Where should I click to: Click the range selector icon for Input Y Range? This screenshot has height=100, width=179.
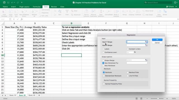coord(146,42)
